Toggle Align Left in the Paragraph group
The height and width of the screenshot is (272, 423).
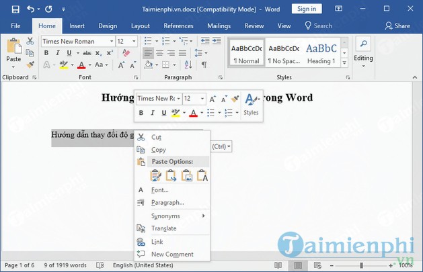(148, 53)
